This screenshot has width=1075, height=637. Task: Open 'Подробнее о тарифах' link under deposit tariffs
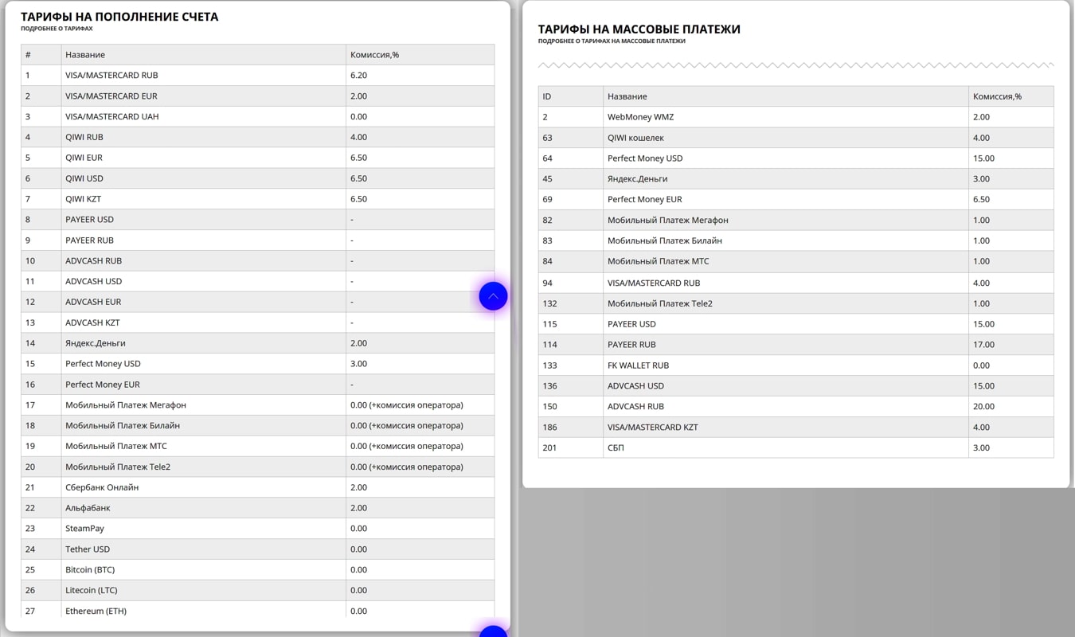point(57,29)
